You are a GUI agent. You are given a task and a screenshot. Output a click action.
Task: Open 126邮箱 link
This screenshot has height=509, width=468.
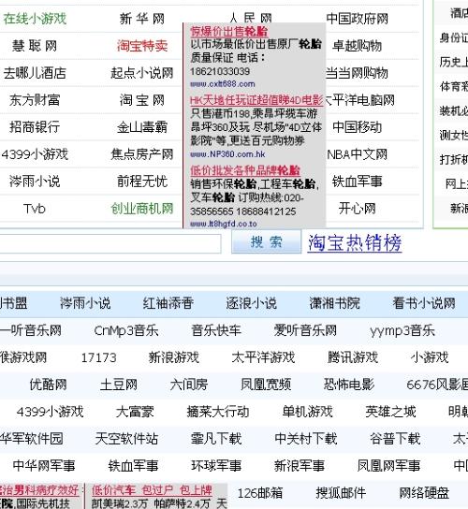pos(260,493)
